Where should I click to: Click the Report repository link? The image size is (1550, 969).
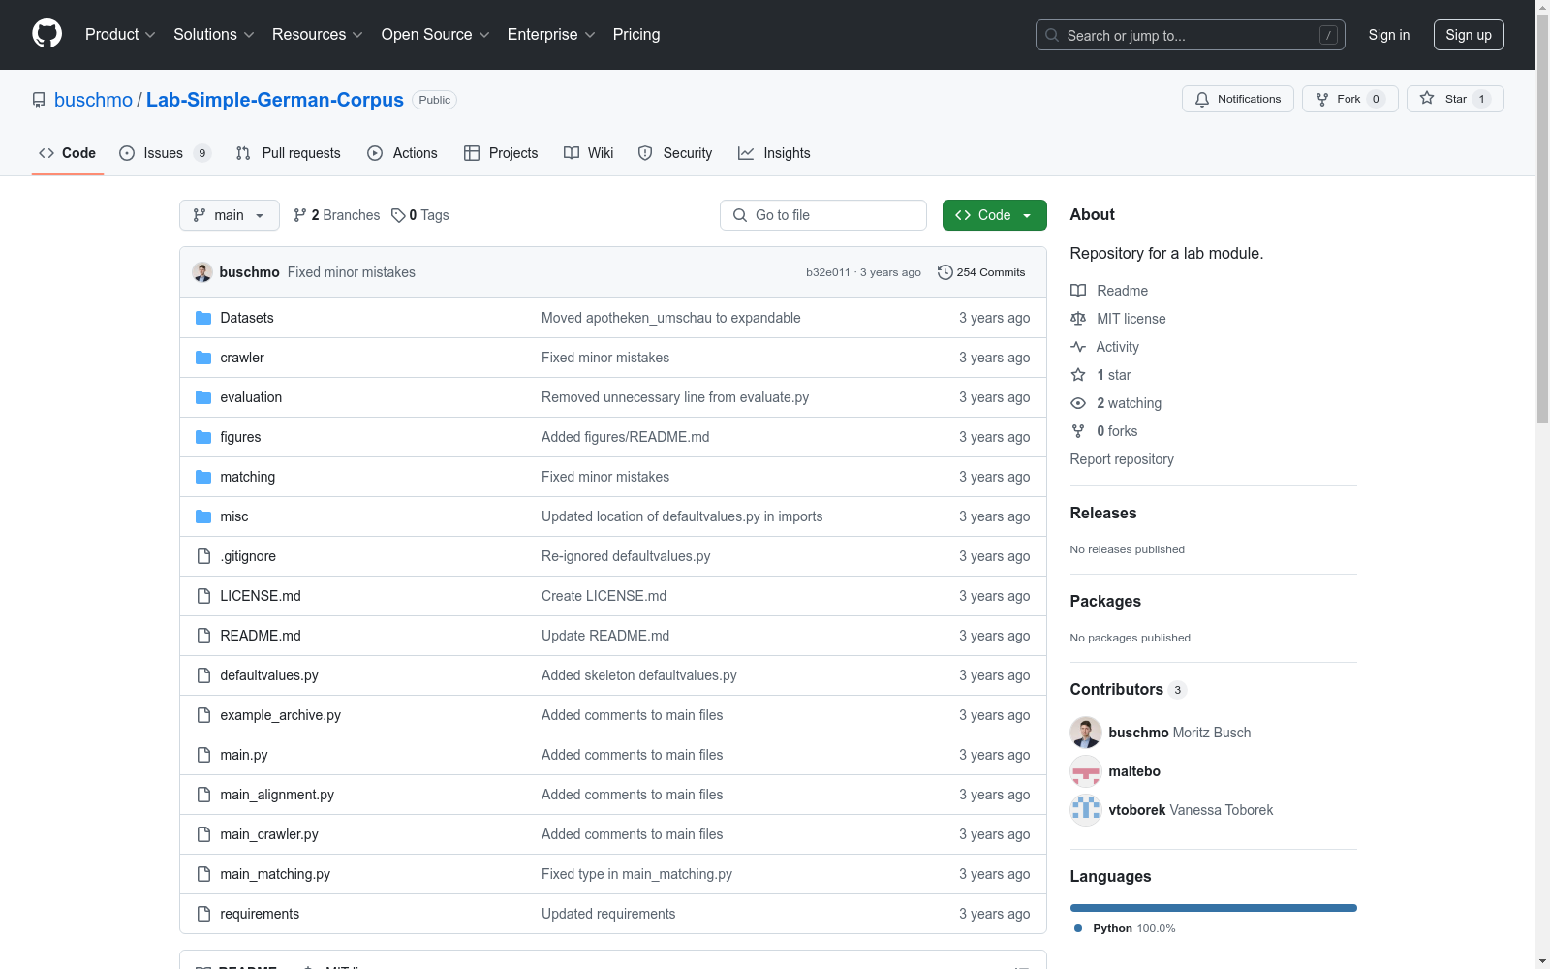(x=1122, y=459)
